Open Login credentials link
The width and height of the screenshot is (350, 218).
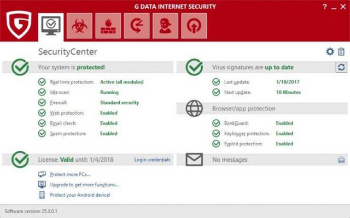coord(152,160)
